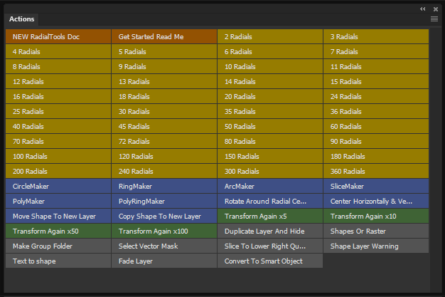Run Transform Again x100
Screen dimensions: 445x297
click(x=164, y=231)
